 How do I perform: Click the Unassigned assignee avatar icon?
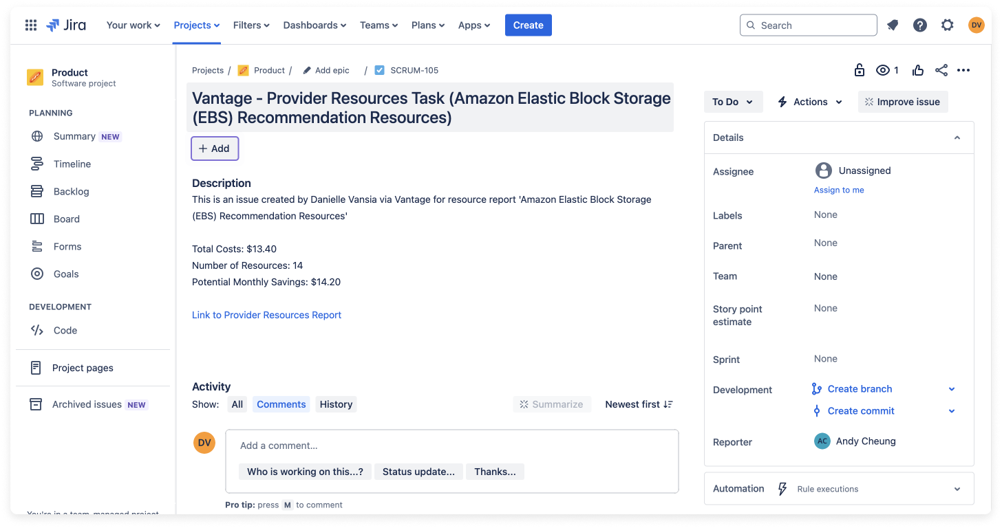click(x=823, y=170)
